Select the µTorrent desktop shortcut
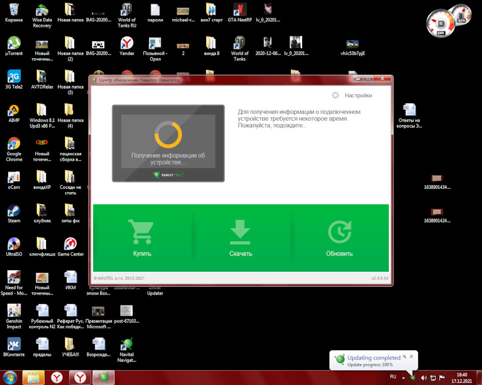Viewport: 482px width, 385px height. click(x=14, y=46)
